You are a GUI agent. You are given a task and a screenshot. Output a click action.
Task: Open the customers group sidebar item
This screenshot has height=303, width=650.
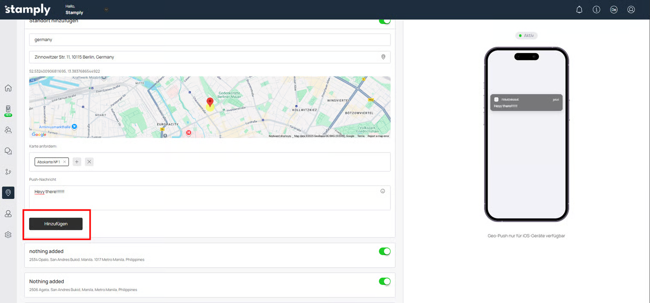(x=8, y=130)
